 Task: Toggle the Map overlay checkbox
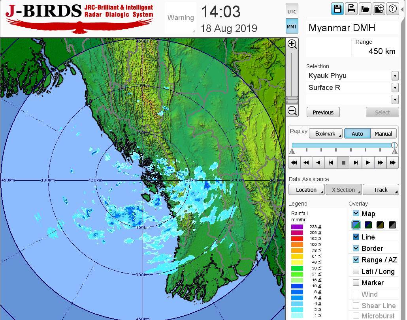point(356,213)
